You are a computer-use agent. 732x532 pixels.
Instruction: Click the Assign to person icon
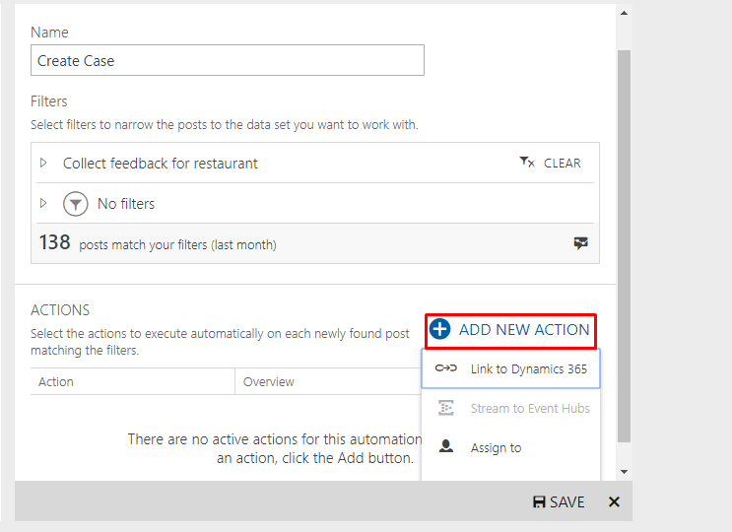pos(446,447)
